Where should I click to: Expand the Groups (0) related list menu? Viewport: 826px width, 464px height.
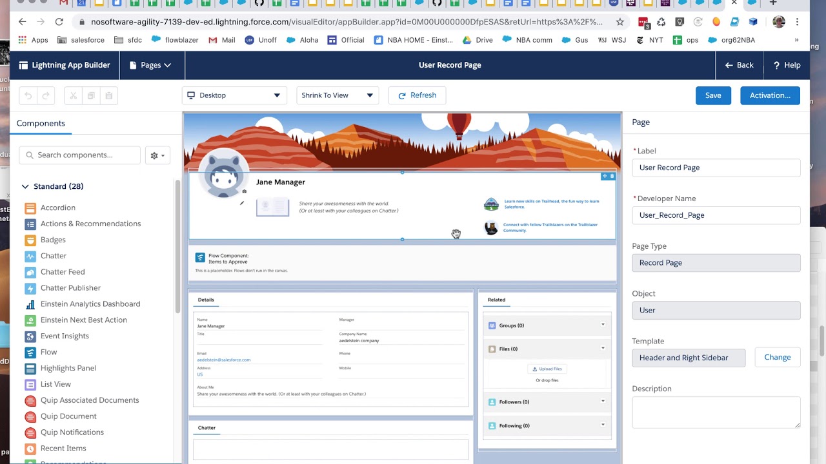pos(603,325)
